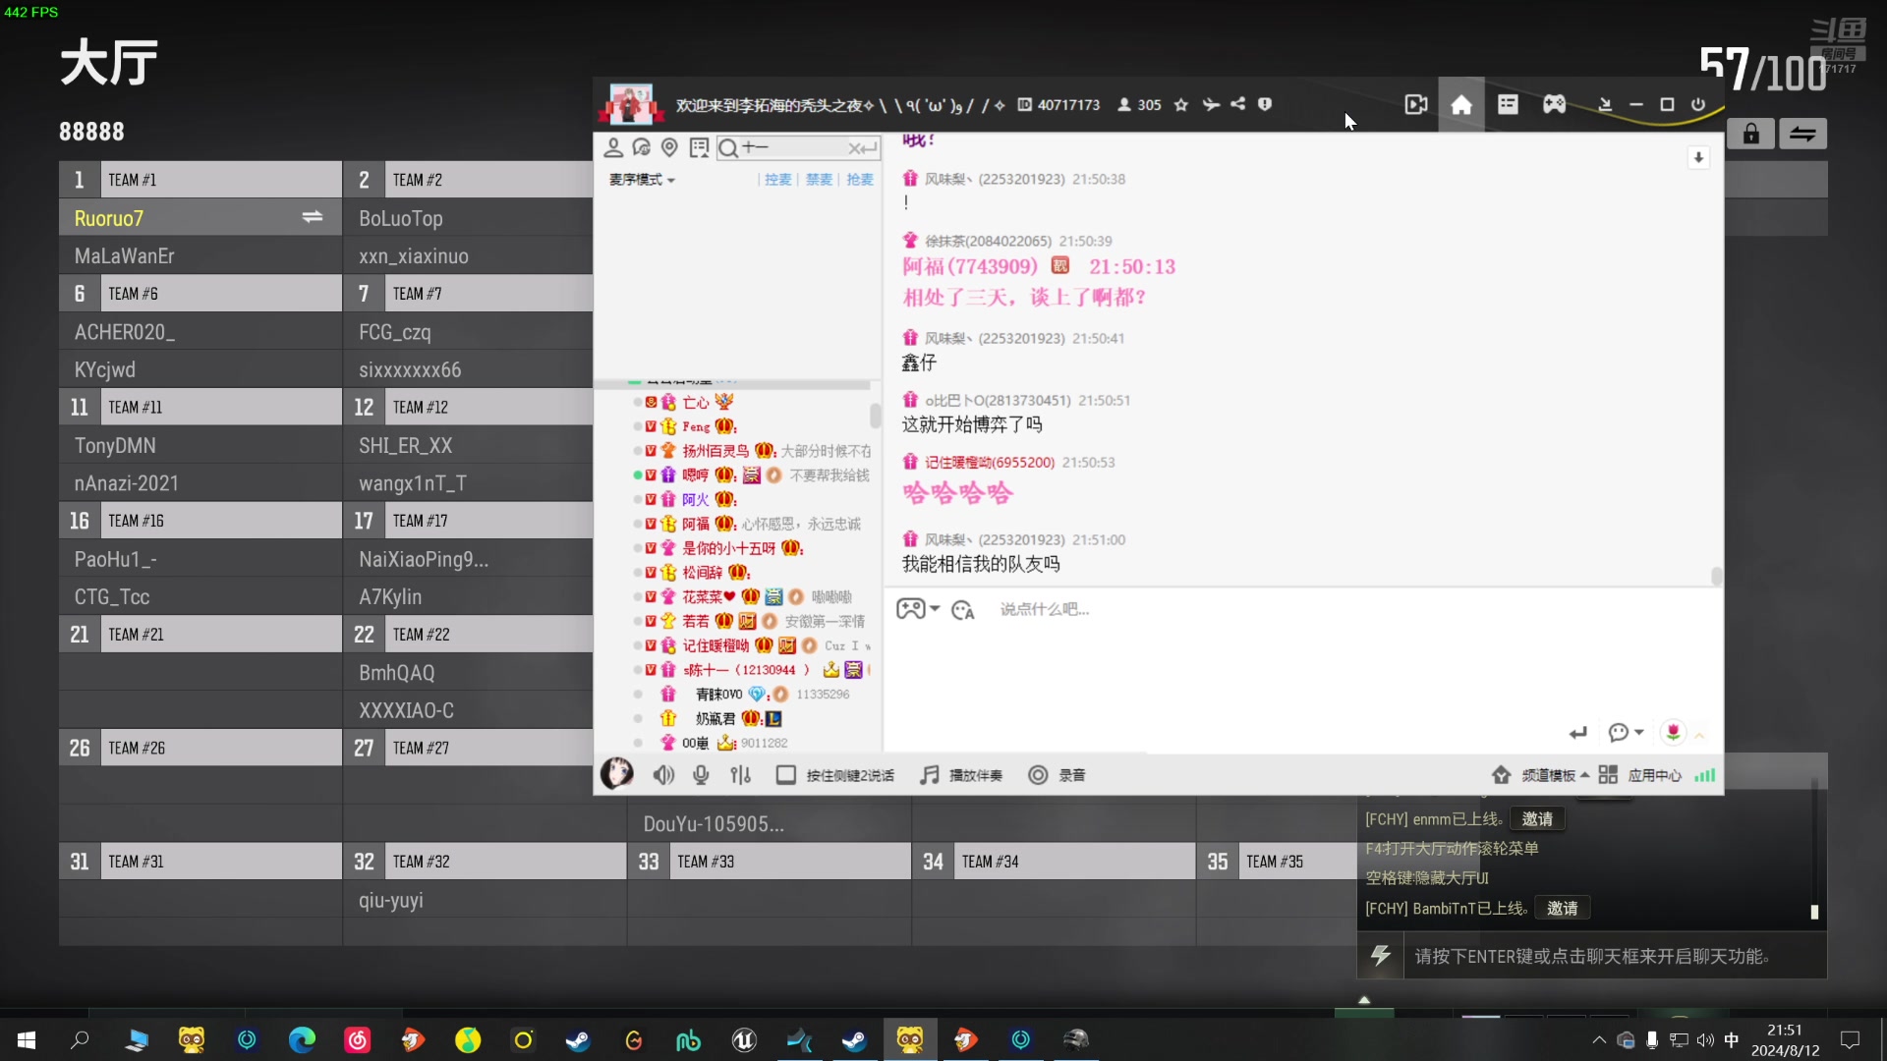Favorite the channel with star icon
Screen dimensions: 1887x1061
click(x=1181, y=105)
